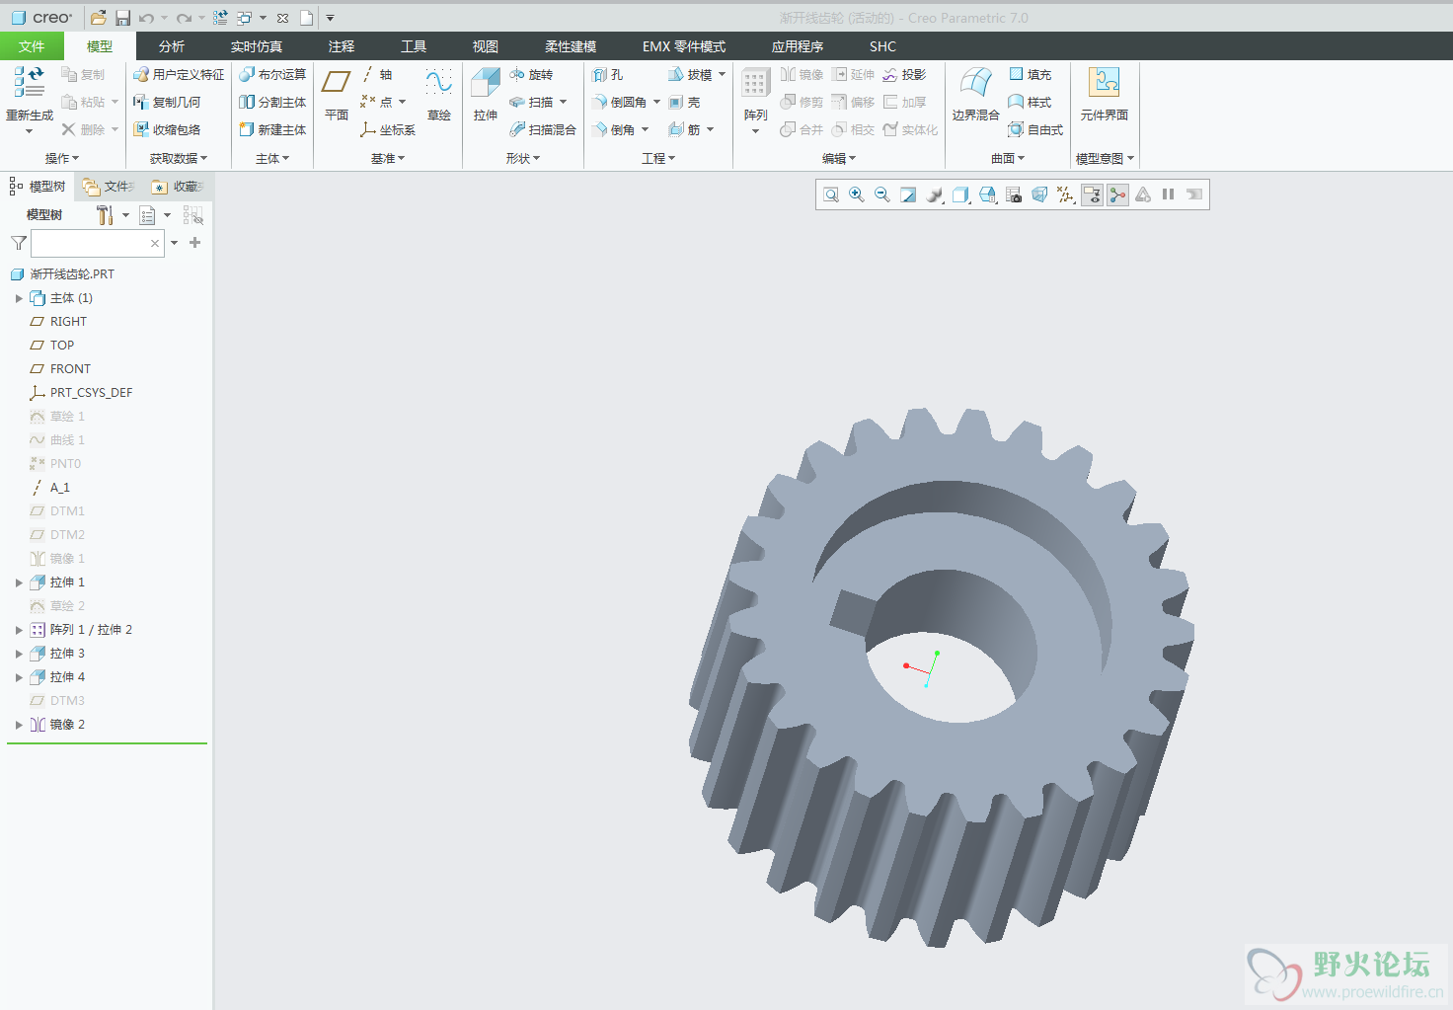Expand the 阵列 1 / 拉伸 2 node

[19, 630]
